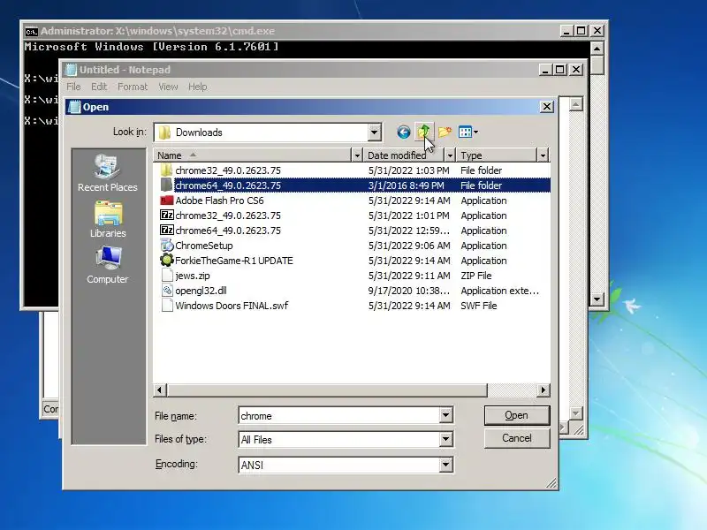Viewport: 707px width, 530px height.
Task: Select opengl32.dll file icon
Action: point(167,291)
